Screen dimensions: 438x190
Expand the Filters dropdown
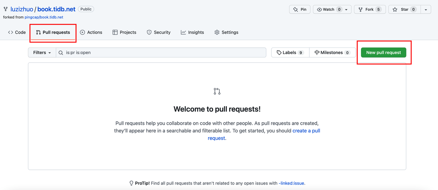(42, 53)
